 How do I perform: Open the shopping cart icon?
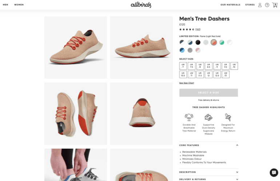275,5
